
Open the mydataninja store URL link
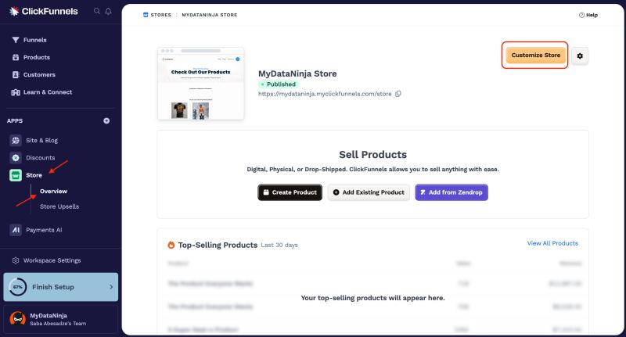coord(325,94)
